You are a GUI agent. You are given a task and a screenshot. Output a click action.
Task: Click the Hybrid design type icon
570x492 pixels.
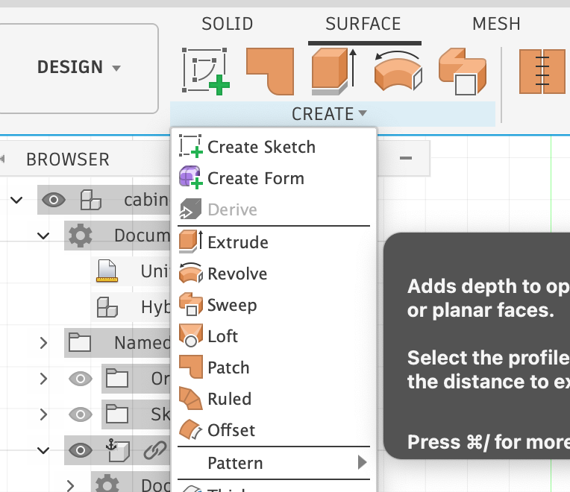pyautogui.click(x=107, y=307)
